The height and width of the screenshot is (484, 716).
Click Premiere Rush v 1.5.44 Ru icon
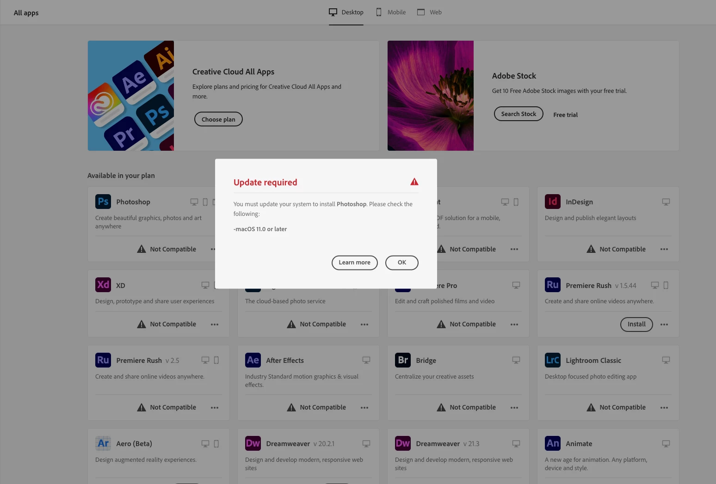(x=553, y=285)
